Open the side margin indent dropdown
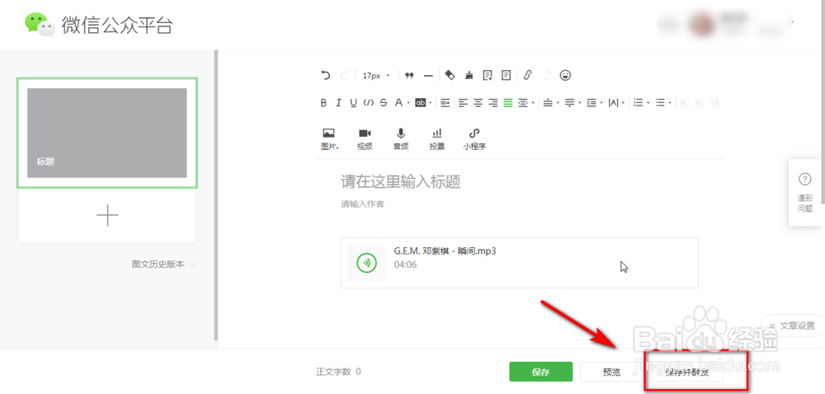Screen dimensions: 825x394 (x=526, y=103)
